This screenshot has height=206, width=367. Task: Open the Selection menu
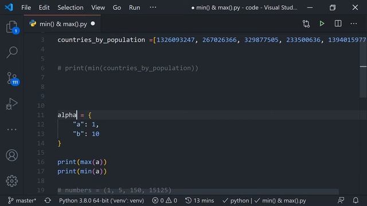71,7
